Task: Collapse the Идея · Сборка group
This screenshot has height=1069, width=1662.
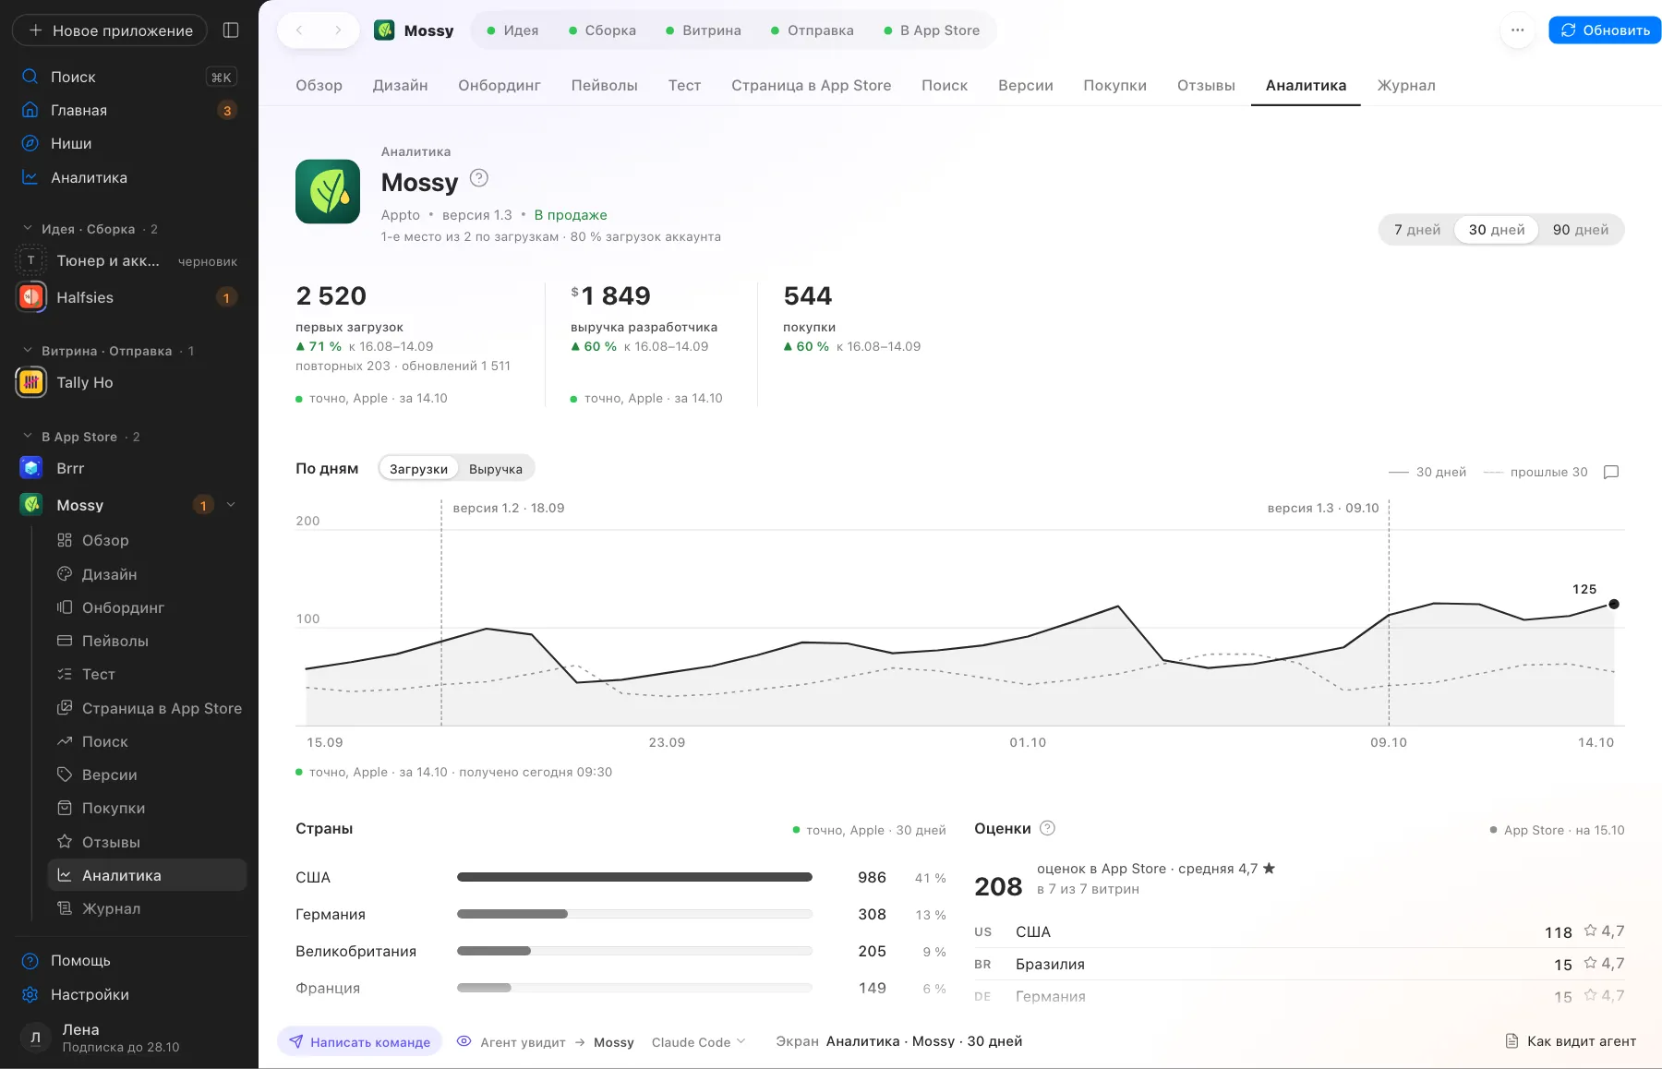Action: (x=27, y=228)
